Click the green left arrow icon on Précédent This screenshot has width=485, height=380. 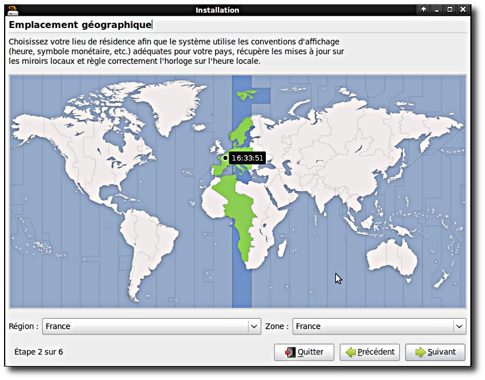point(351,352)
